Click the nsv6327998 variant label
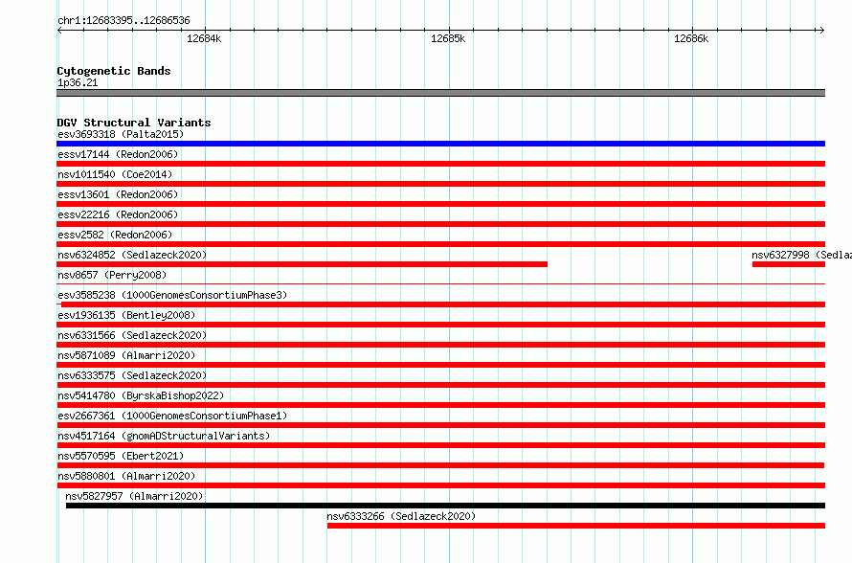This screenshot has height=563, width=852. pyautogui.click(x=802, y=255)
